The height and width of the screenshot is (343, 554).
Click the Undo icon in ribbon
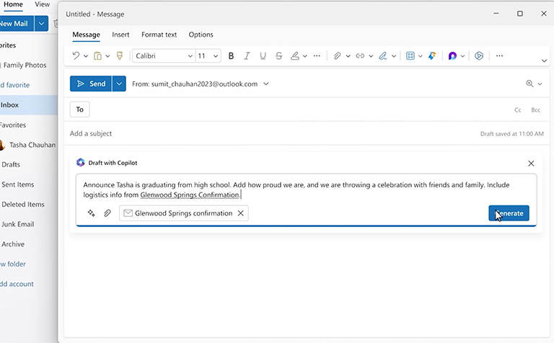point(76,55)
